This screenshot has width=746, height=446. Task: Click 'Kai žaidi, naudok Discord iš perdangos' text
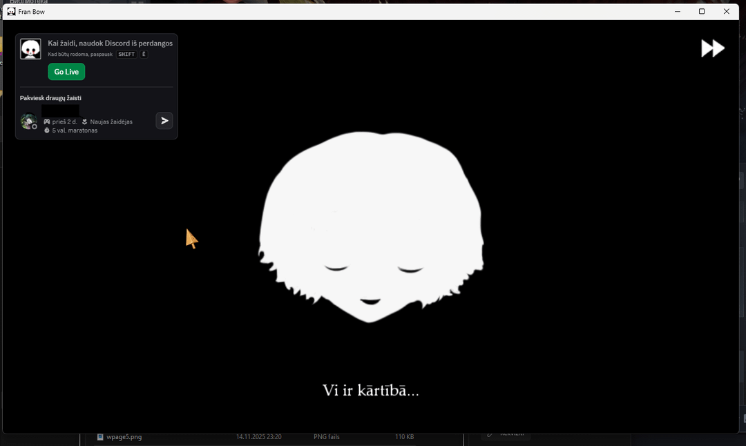110,43
